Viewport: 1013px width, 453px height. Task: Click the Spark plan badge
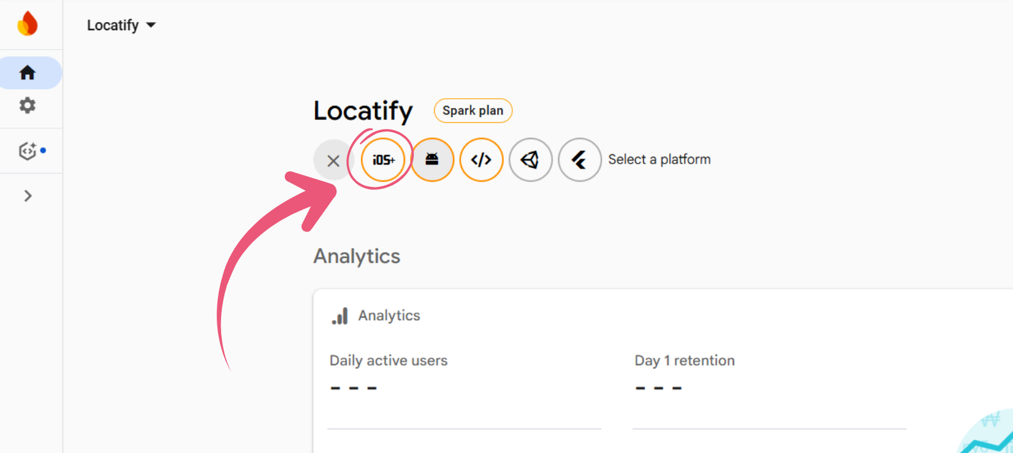(473, 111)
